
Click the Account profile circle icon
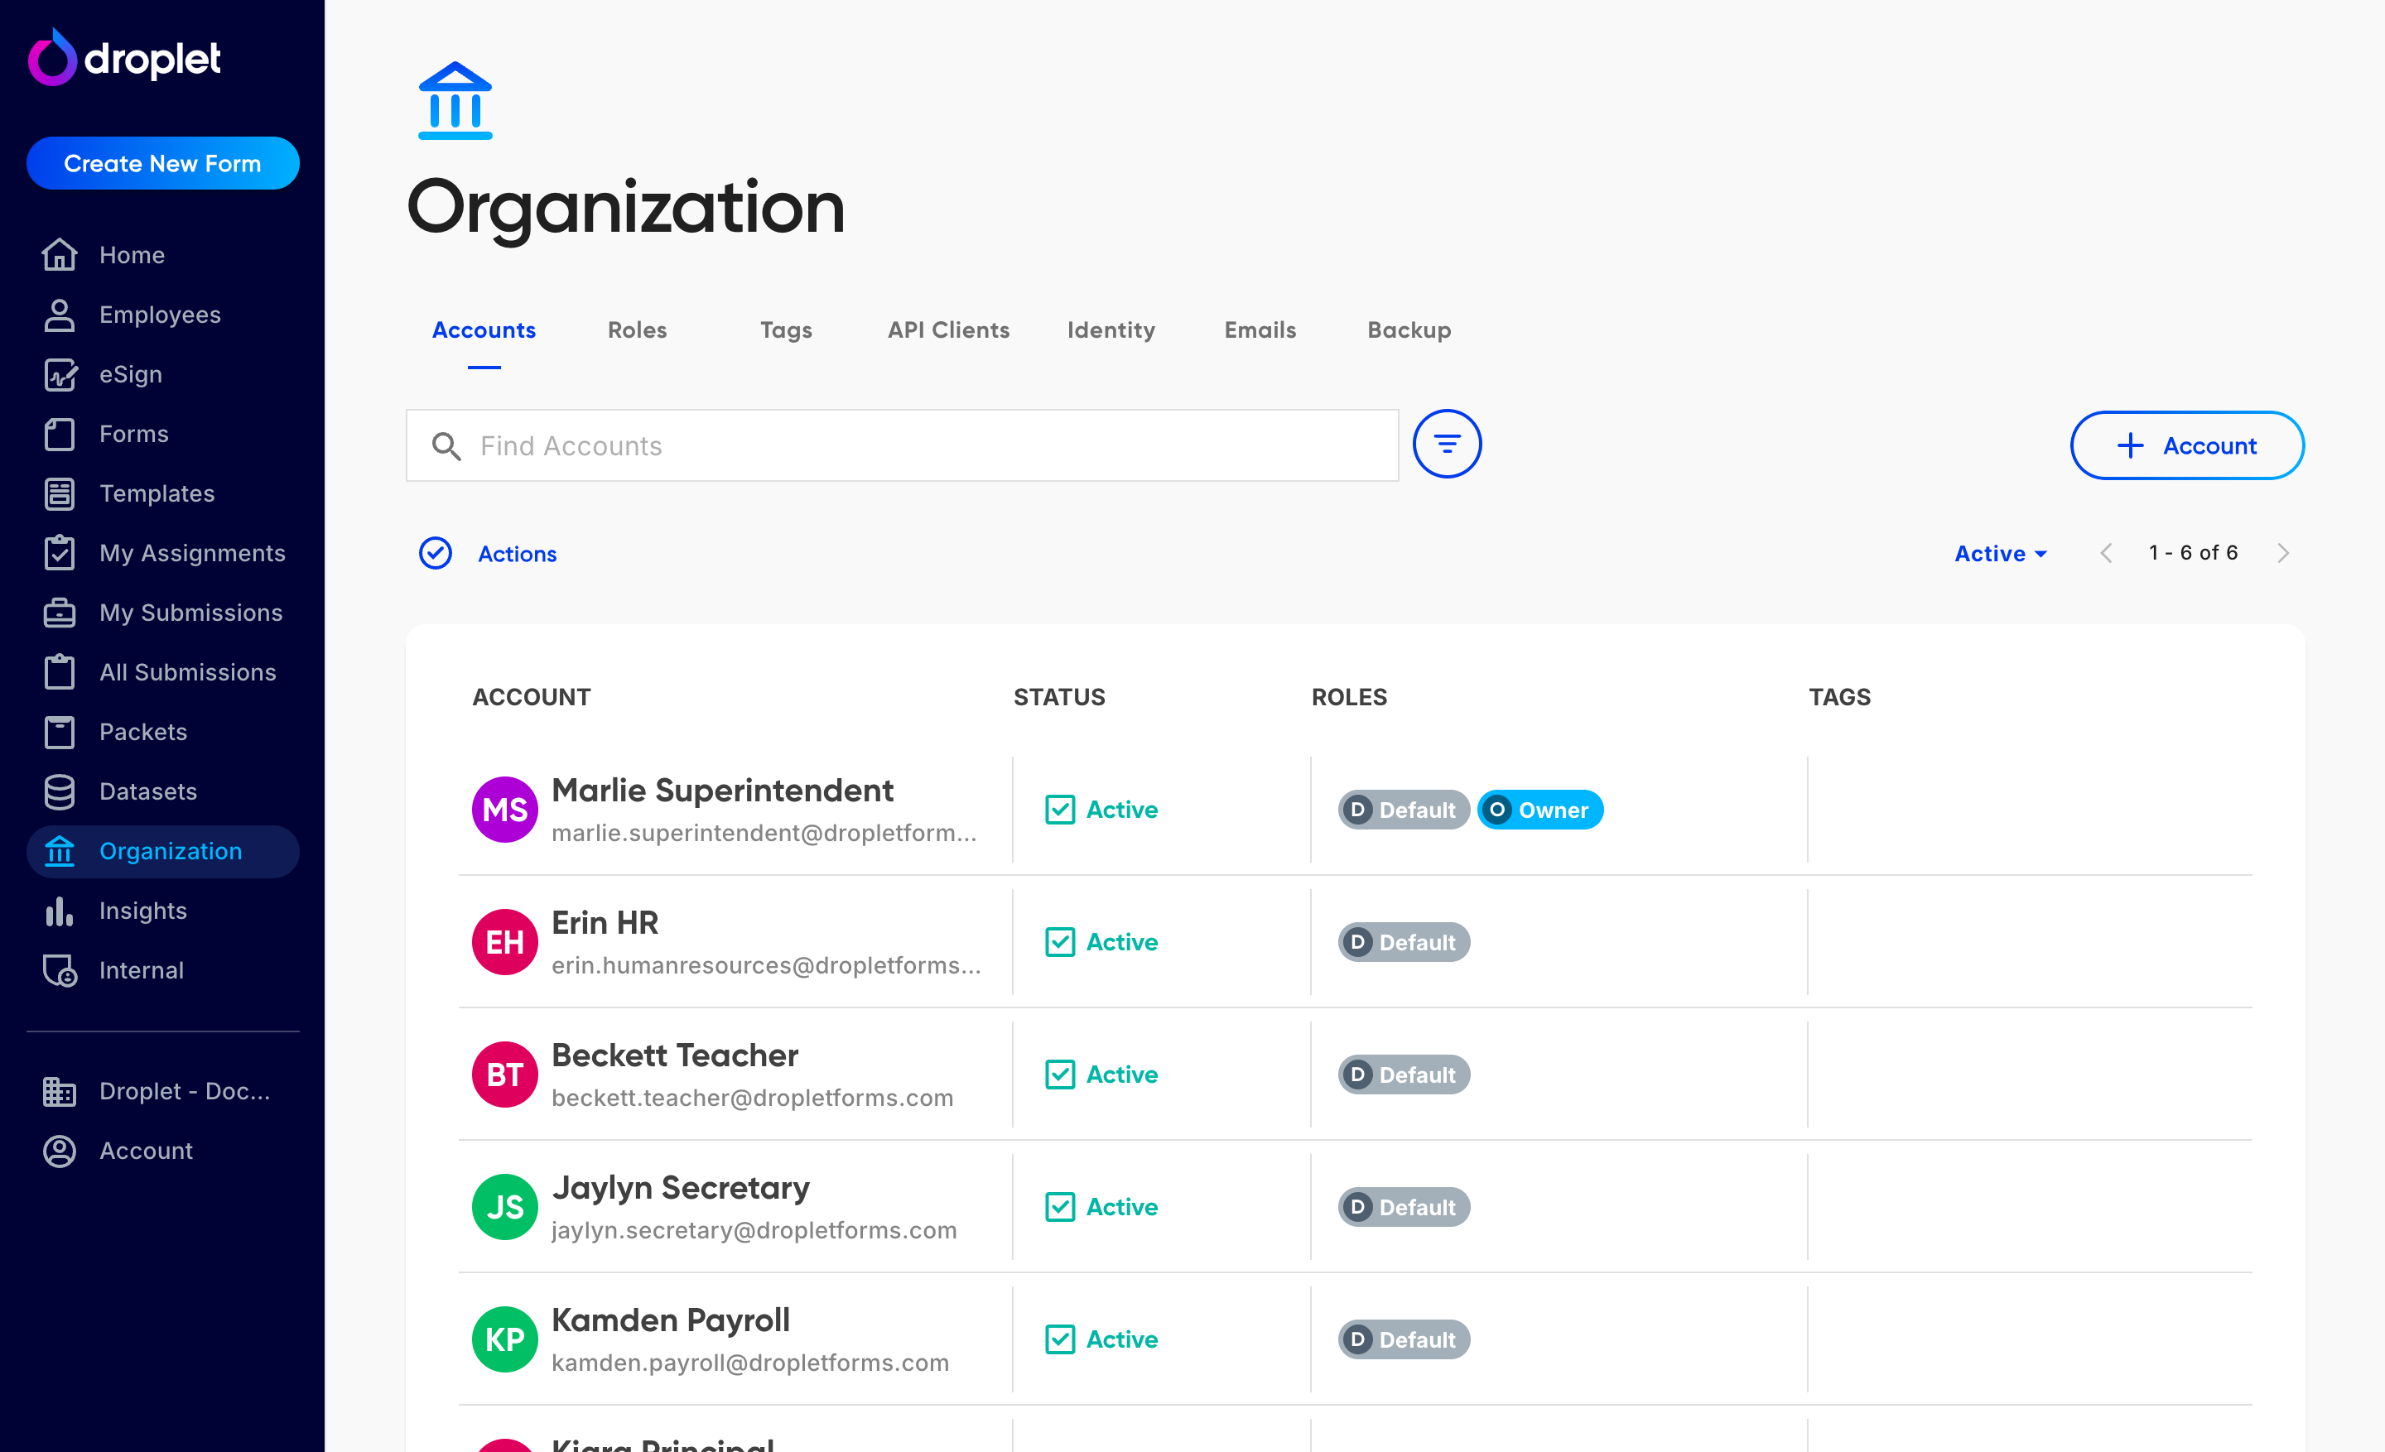[x=59, y=1152]
